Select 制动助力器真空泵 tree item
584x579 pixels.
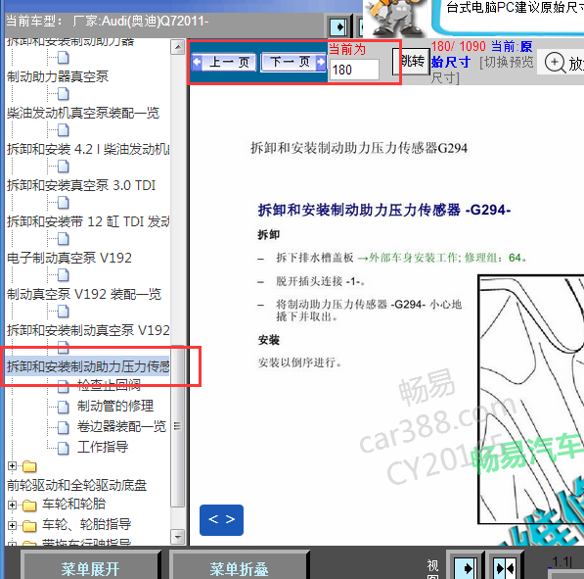pos(58,76)
